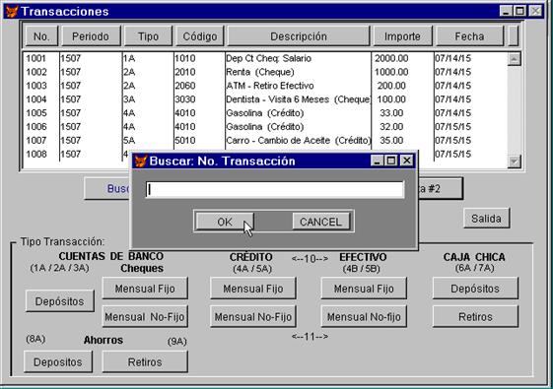Image resolution: width=553 pixels, height=389 pixels.
Task: Select 'Carro - Cambio de Aceite' row
Action: (x=265, y=140)
